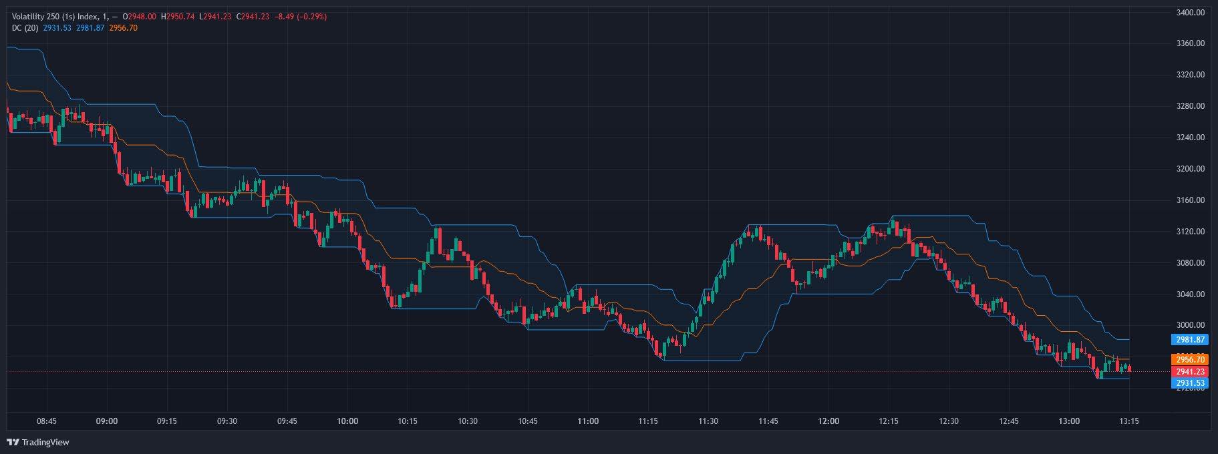Click the TradingView logo icon

click(13, 442)
